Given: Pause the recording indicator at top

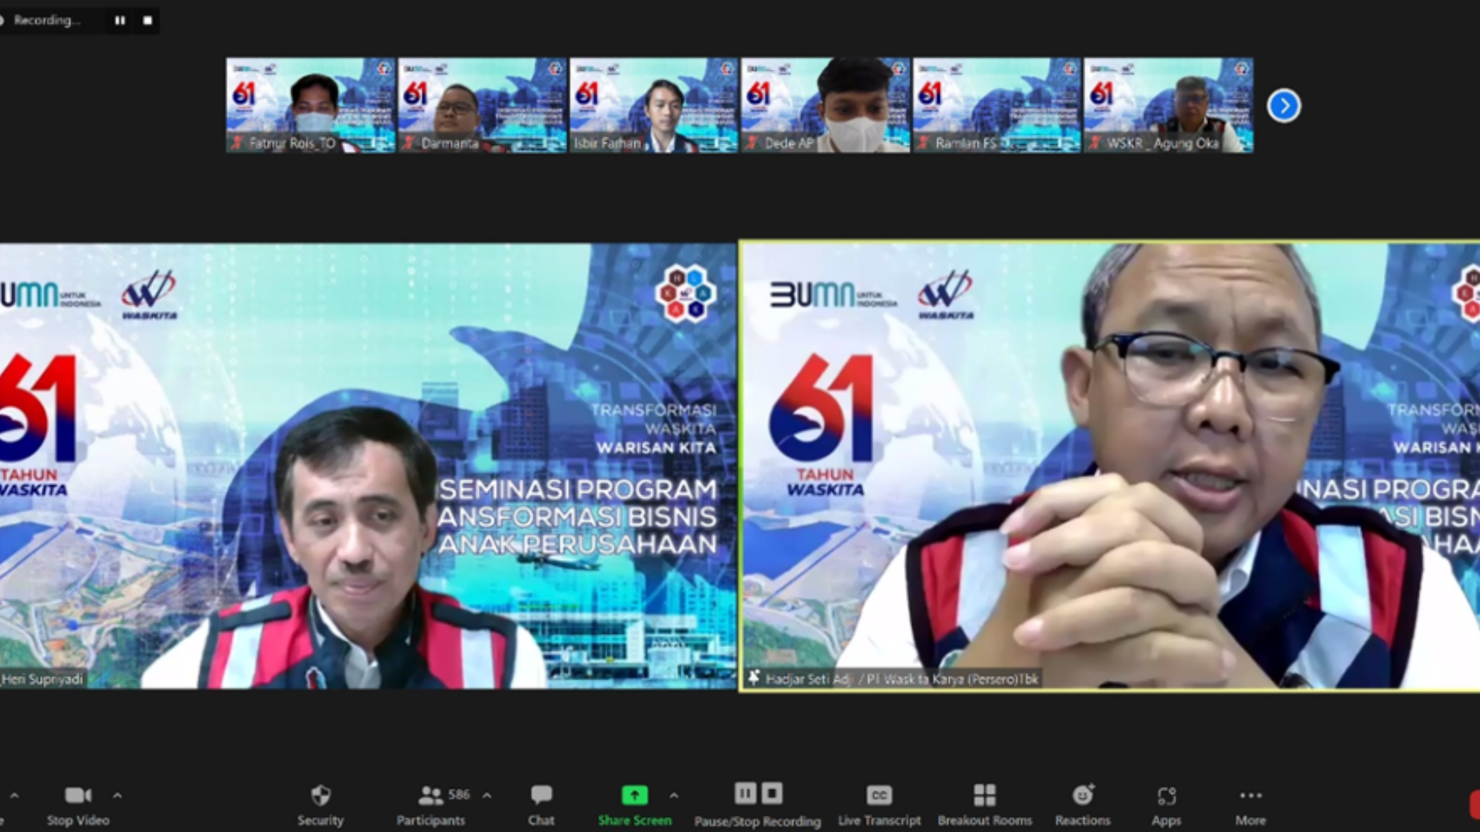Looking at the screenshot, I should point(119,21).
